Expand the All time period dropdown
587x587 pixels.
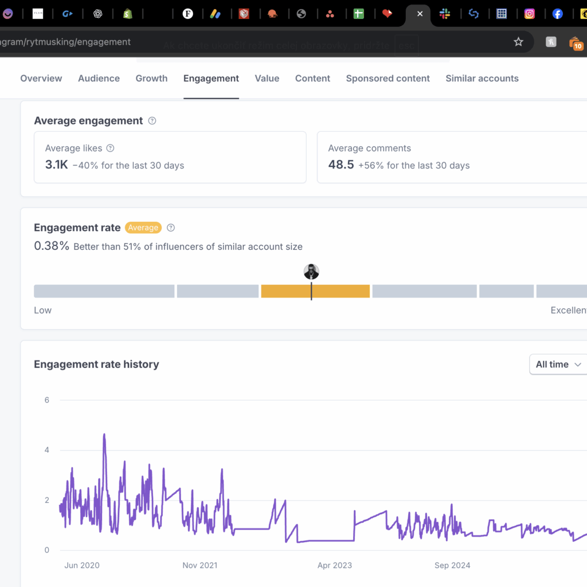[558, 365]
